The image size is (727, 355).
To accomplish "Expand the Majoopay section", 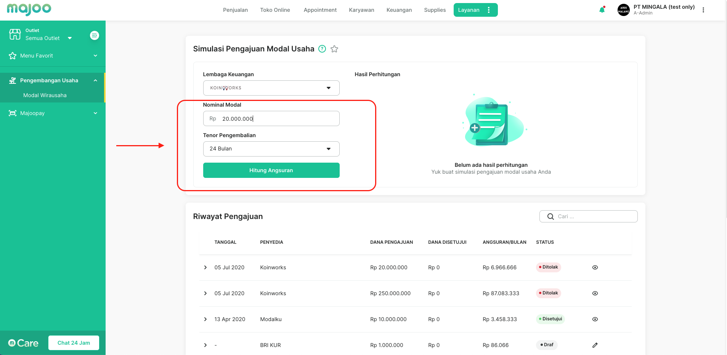I will [x=95, y=113].
